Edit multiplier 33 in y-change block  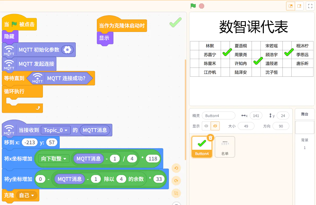pos(159,179)
